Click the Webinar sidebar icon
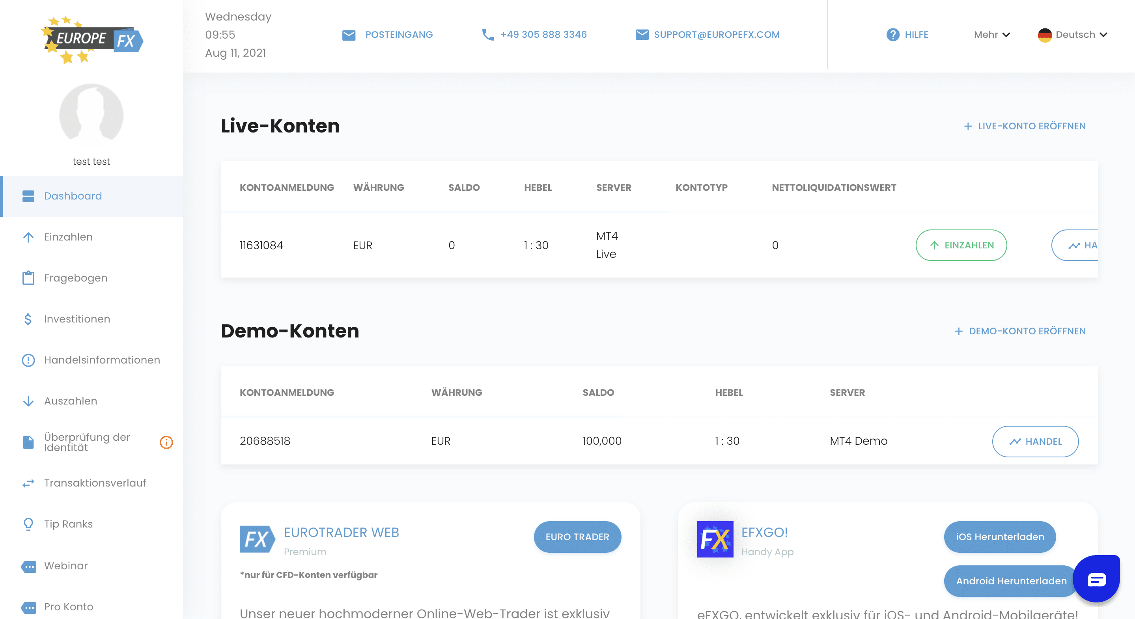Image resolution: width=1135 pixels, height=619 pixels. coord(28,566)
